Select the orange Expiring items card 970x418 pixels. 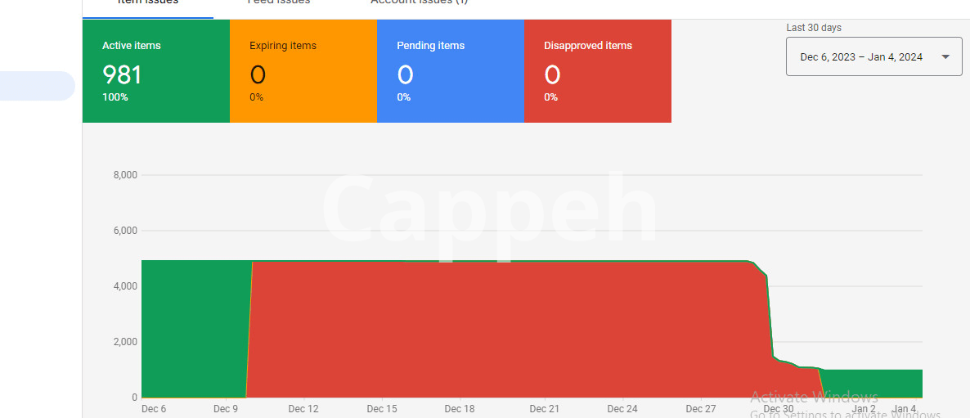(303, 72)
